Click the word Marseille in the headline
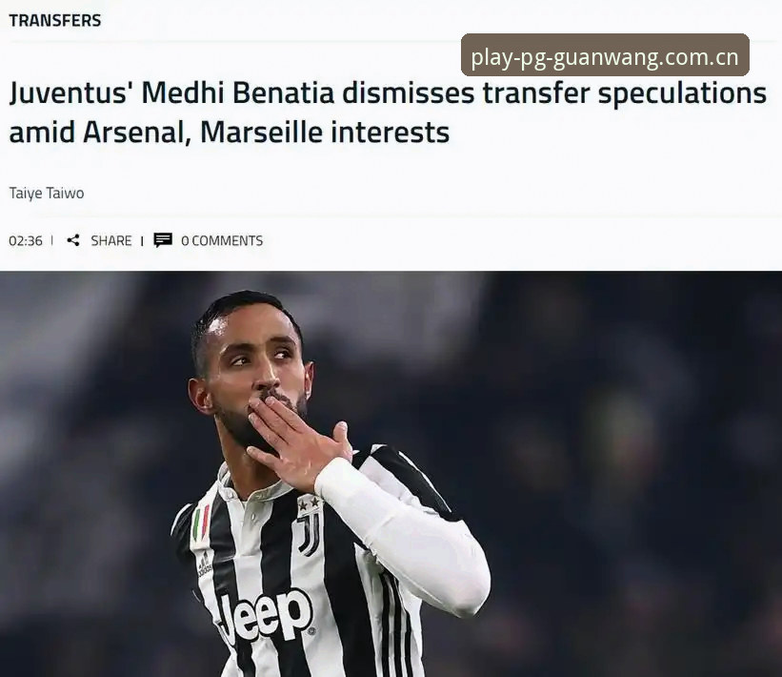 pos(262,133)
